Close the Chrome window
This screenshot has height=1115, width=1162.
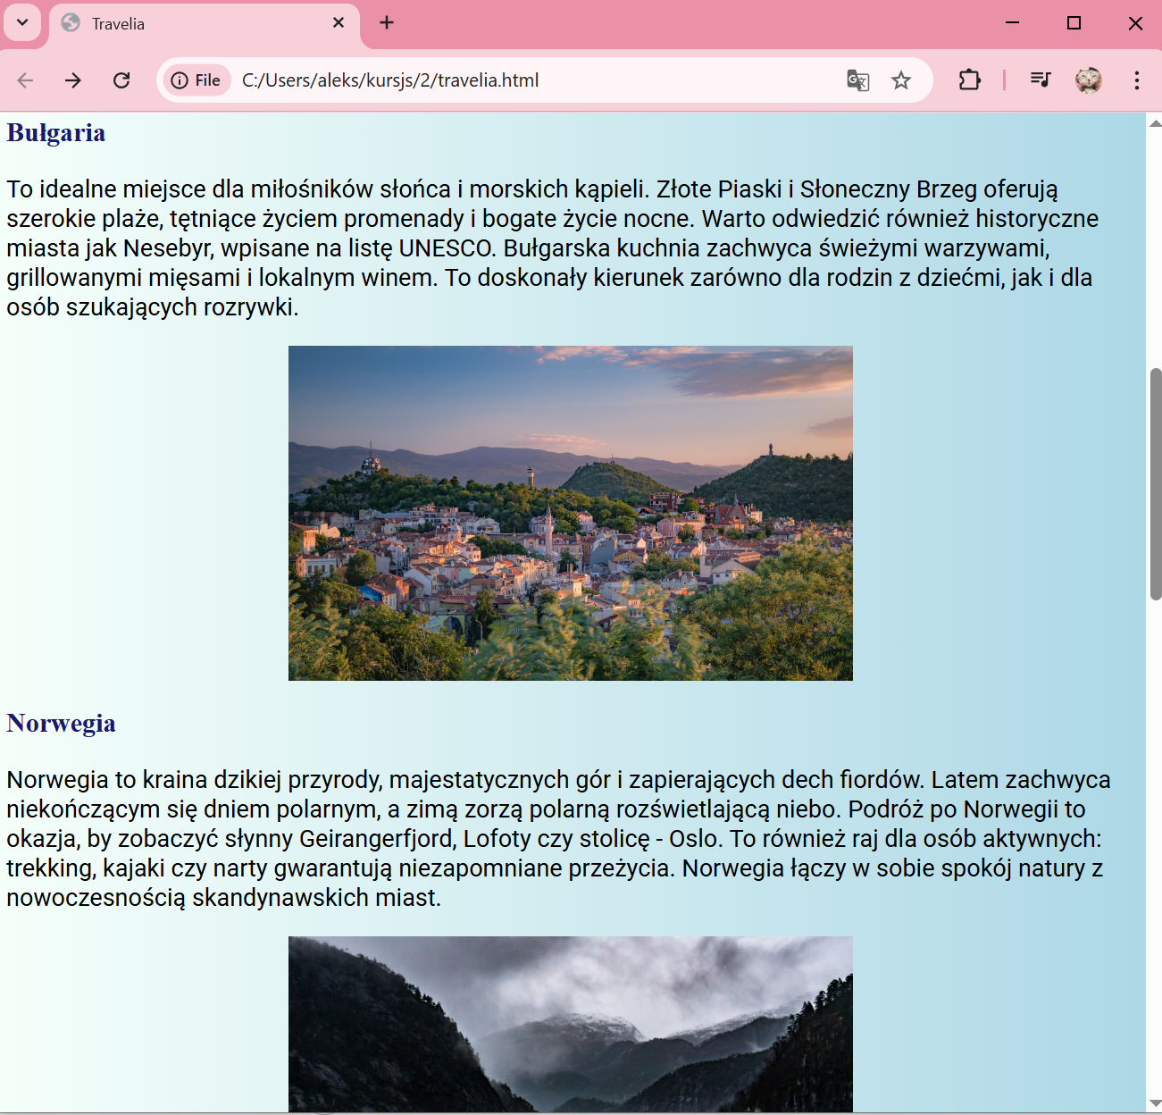tap(1135, 23)
